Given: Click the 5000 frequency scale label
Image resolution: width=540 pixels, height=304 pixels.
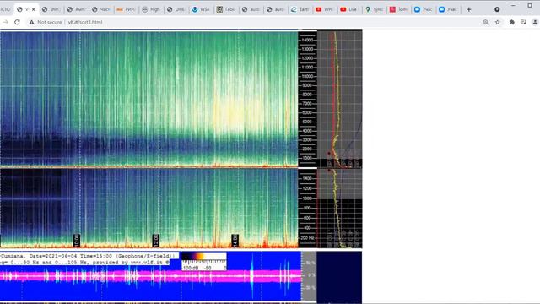Looking at the screenshot, I should 307,122.
